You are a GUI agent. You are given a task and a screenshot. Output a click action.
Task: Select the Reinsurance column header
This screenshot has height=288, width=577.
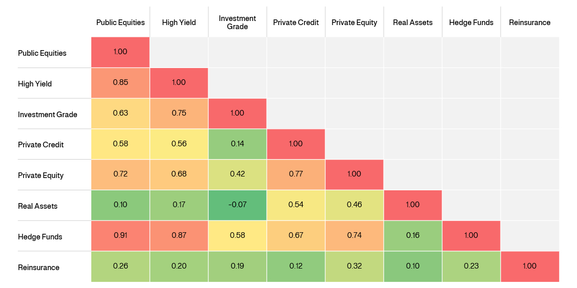point(529,23)
